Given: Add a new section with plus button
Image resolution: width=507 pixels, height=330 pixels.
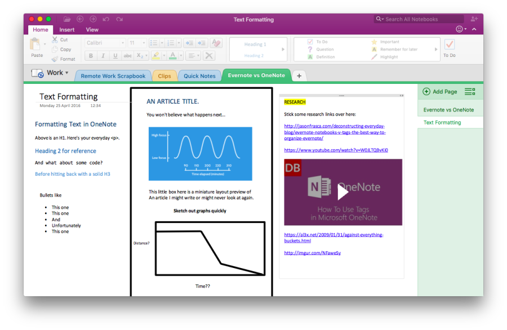Looking at the screenshot, I should point(299,75).
